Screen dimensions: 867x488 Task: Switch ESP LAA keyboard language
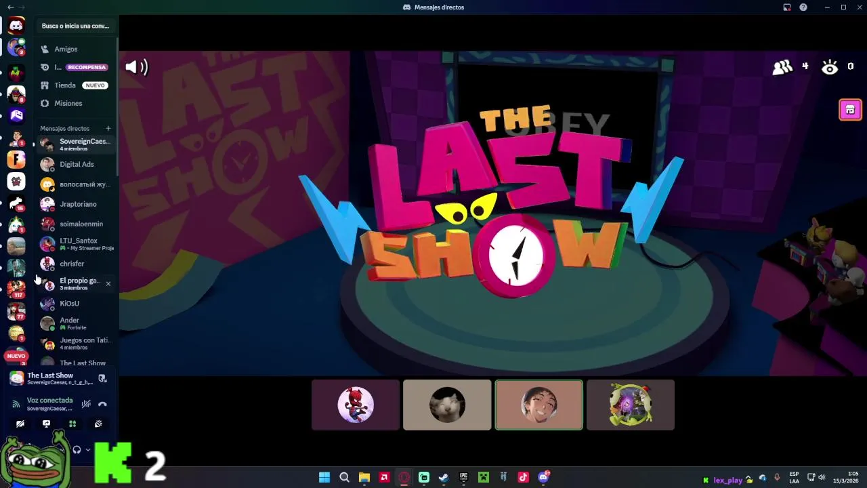tap(794, 477)
